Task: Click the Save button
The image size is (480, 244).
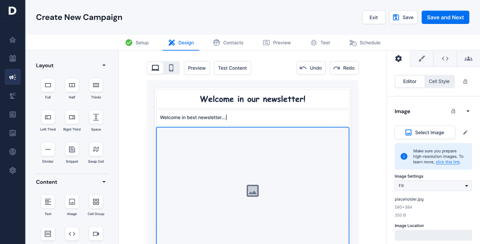Action: point(403,17)
